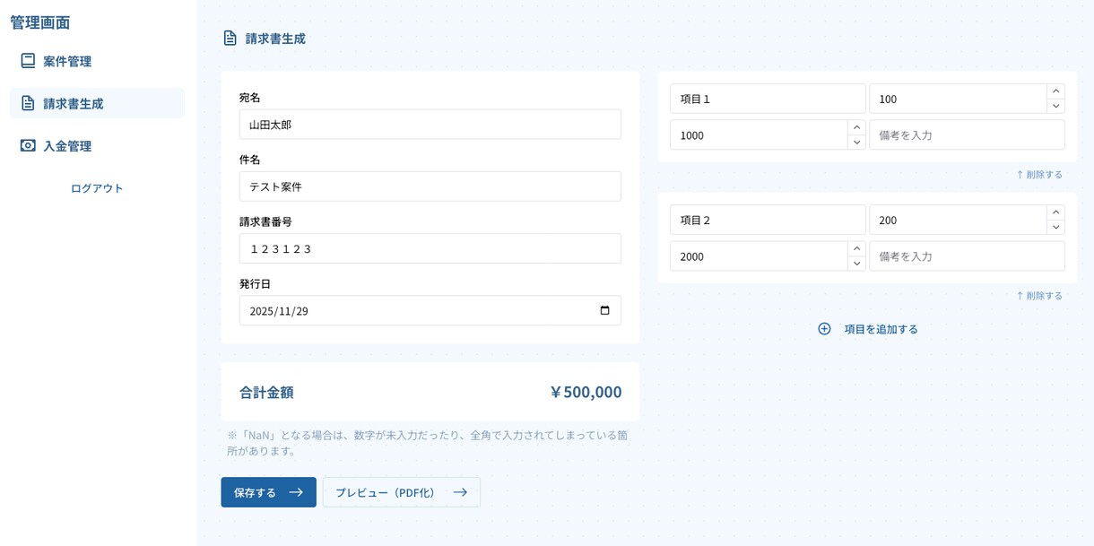Screen dimensions: 1094x546
Task: Increment the 2000 value stepper
Action: (x=857, y=248)
